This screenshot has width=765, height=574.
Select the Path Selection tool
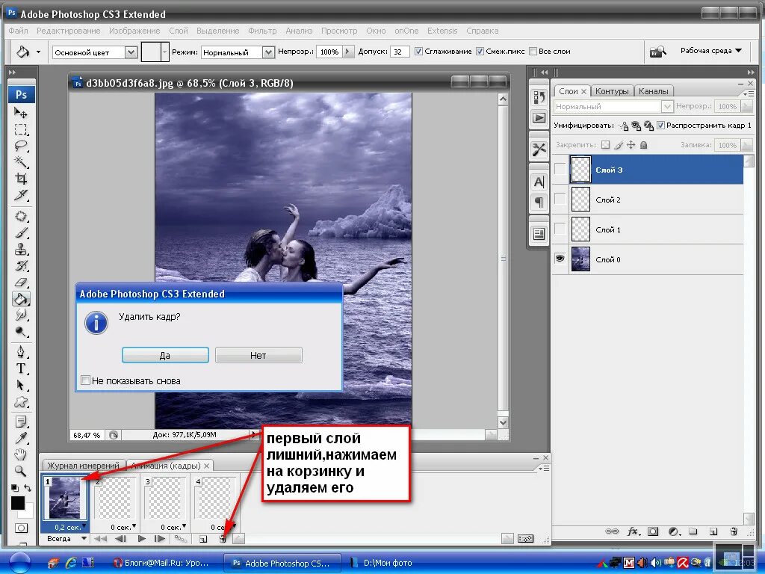coord(20,385)
